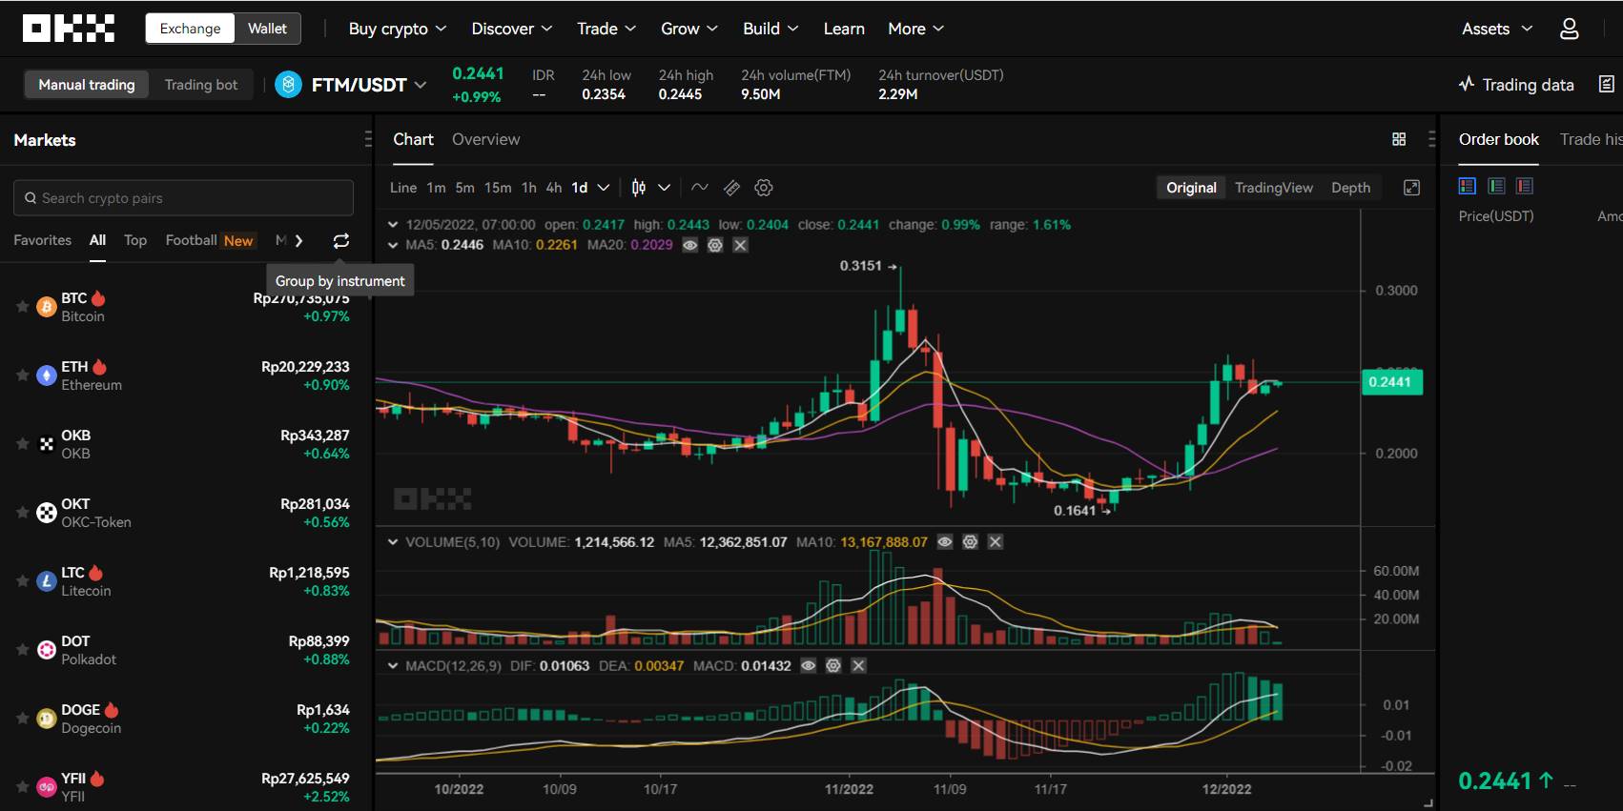
Task: Expand Build menu
Action: [770, 29]
